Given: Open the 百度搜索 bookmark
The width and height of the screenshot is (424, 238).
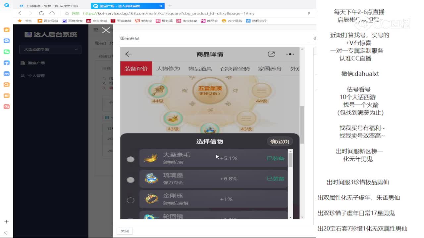Looking at the screenshot, I should [72, 20].
